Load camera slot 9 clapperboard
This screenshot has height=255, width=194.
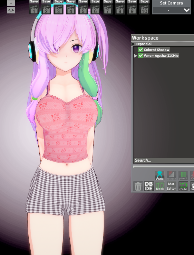click(x=132, y=10)
